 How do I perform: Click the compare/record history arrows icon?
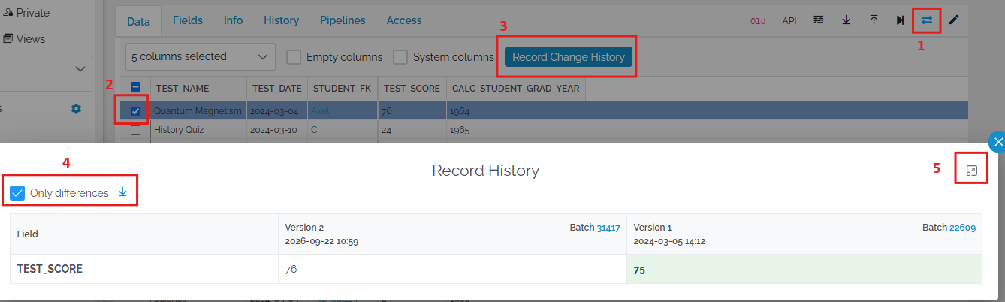(x=926, y=20)
